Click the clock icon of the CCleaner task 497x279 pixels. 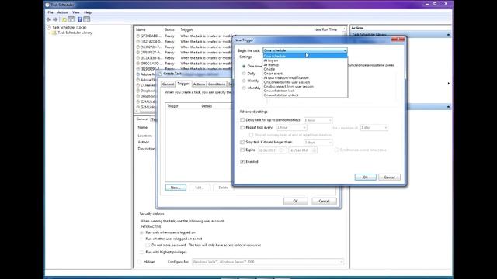[138, 85]
